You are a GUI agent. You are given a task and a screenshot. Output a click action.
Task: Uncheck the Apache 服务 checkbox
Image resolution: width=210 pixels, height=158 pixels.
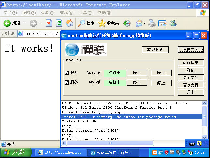(x=67, y=73)
